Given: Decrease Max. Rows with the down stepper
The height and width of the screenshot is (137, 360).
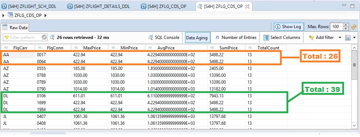Looking at the screenshot, I should click(x=346, y=28).
